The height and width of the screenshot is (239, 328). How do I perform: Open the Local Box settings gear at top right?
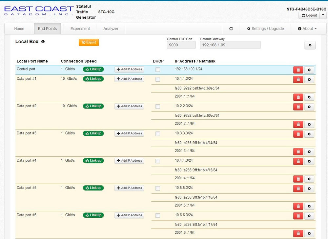310,45
